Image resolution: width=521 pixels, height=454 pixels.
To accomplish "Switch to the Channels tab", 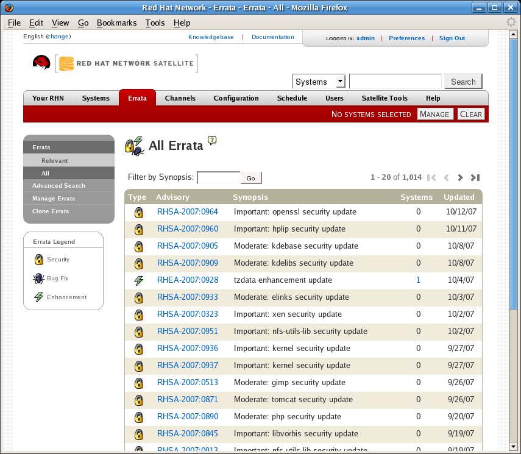I will [180, 98].
